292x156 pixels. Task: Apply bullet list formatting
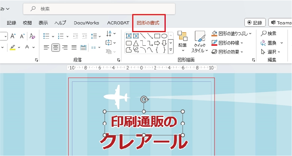tap(46, 36)
